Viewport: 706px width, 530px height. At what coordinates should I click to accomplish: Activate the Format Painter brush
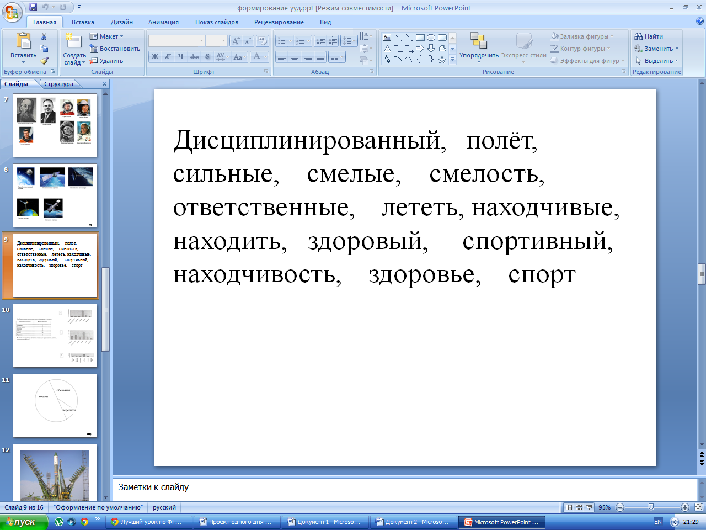[44, 61]
